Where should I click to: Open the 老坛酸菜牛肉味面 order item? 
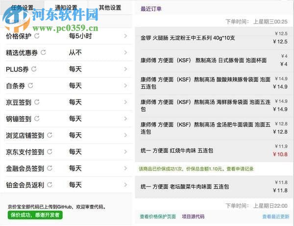click(214, 187)
